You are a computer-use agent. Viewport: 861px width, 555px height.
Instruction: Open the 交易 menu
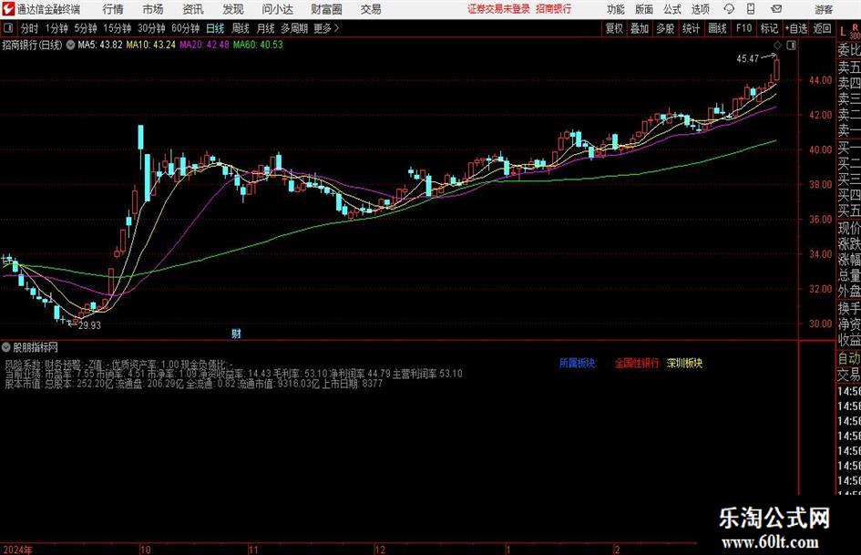pos(371,9)
